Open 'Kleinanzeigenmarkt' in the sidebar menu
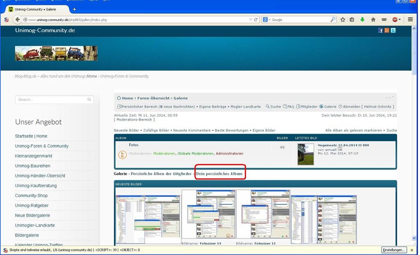 click(x=34, y=156)
